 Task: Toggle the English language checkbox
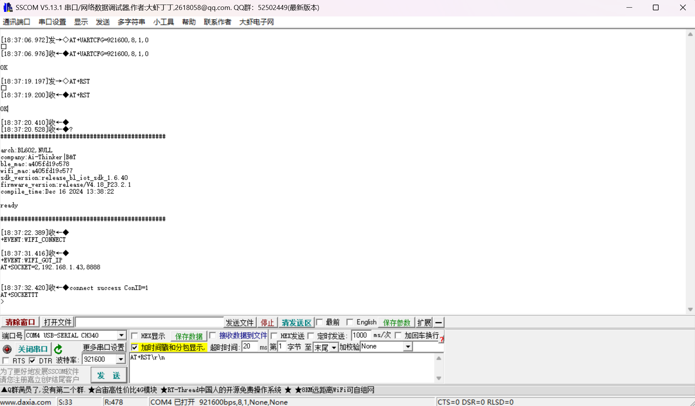click(350, 322)
